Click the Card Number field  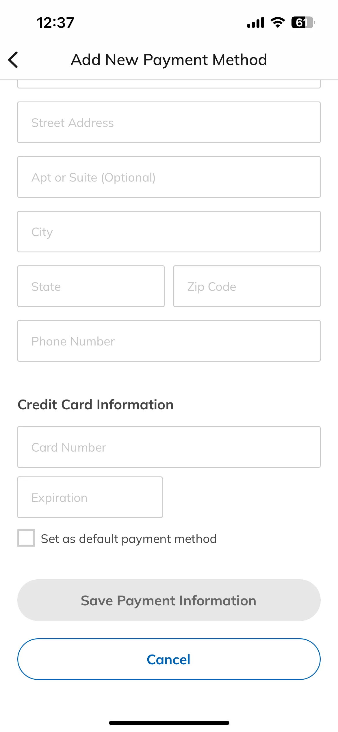pyautogui.click(x=169, y=447)
